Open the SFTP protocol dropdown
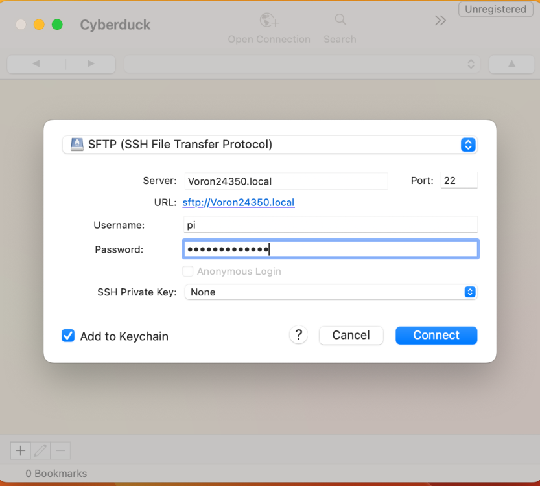This screenshot has width=540, height=486. [270, 145]
